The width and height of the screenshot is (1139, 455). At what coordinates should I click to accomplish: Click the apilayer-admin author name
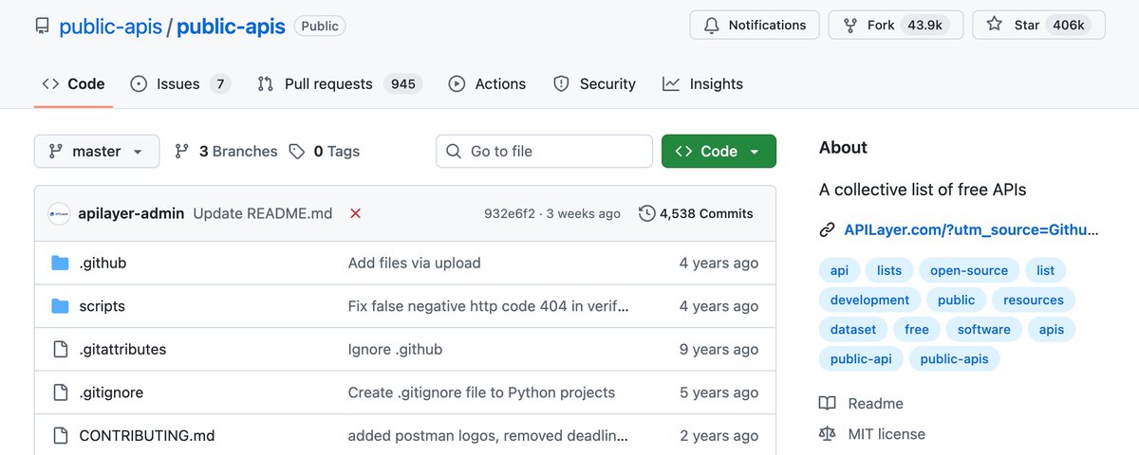point(131,213)
